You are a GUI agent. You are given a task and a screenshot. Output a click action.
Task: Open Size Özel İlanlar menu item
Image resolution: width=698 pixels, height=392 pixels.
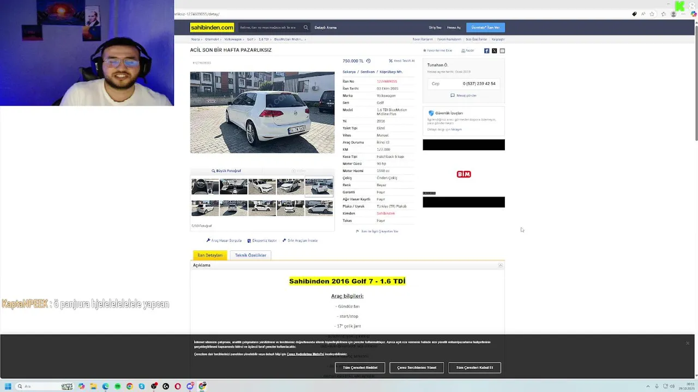[x=476, y=39]
